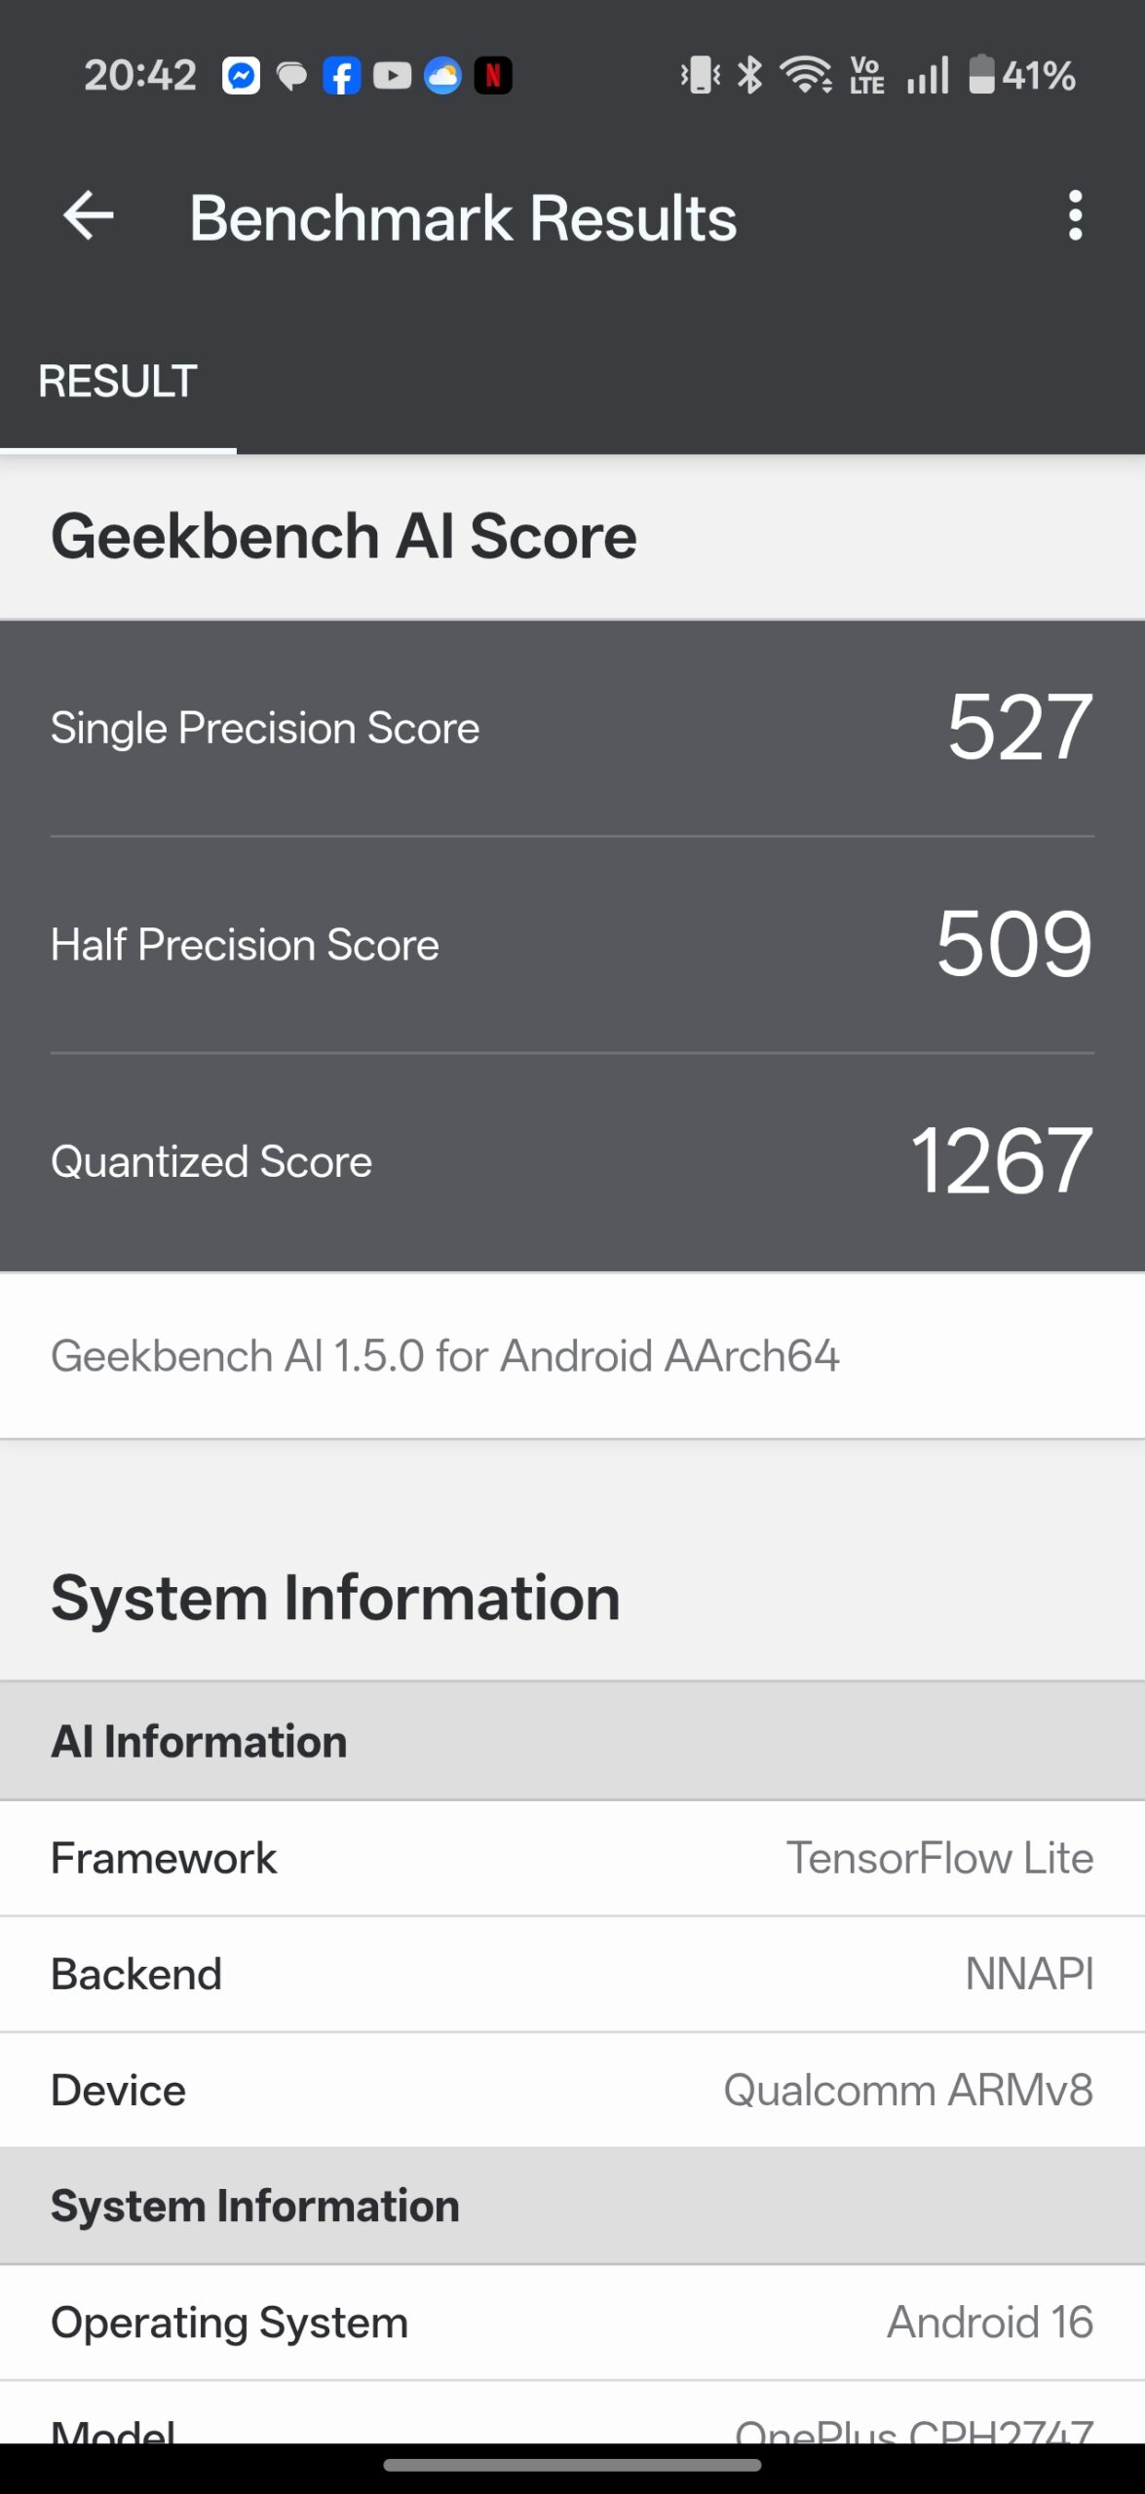
Task: Tap the Quantized Score row
Action: 572,1161
